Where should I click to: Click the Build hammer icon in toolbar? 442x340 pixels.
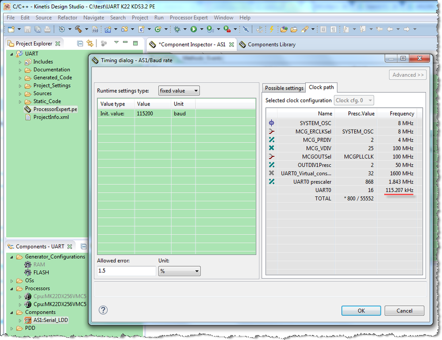tap(78, 30)
